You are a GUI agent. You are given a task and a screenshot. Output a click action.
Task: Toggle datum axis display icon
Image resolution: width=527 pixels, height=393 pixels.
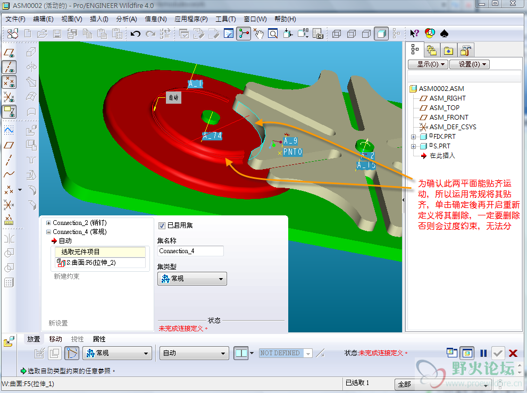pyautogui.click(x=9, y=67)
